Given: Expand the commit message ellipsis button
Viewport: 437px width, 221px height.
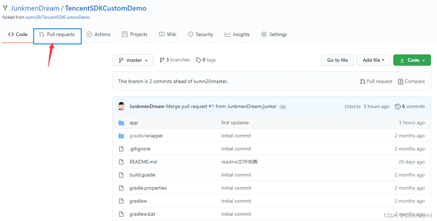Looking at the screenshot, I should coord(283,107).
